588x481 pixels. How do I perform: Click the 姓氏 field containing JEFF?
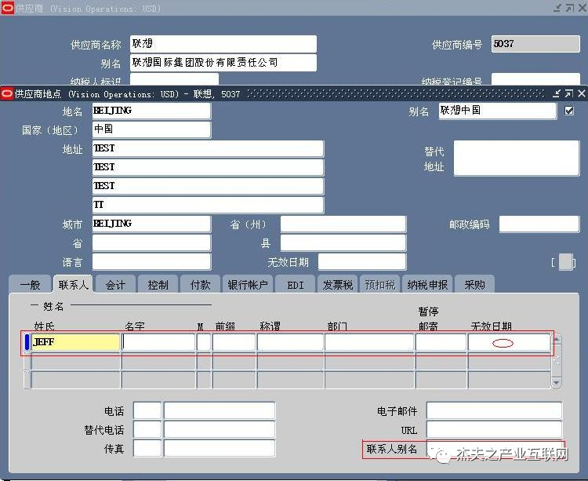tap(75, 342)
